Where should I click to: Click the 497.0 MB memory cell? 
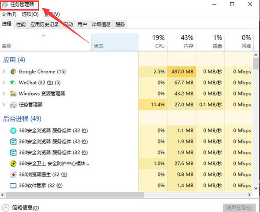[182, 72]
